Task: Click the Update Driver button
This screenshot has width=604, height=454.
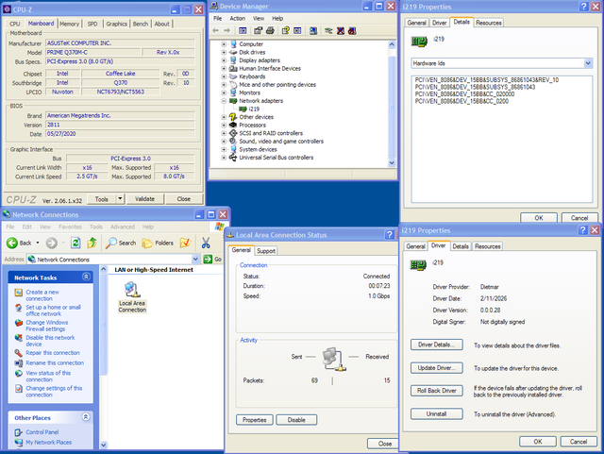Action: [x=436, y=368]
